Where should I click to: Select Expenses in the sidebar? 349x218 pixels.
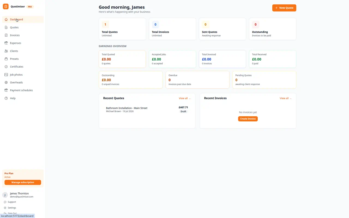(23, 43)
